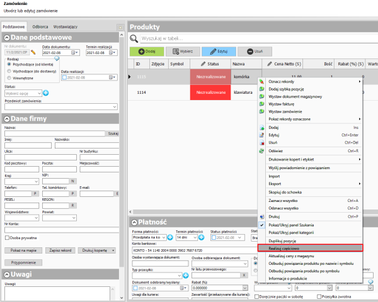The width and height of the screenshot is (378, 302).
Task: Click the plus icon next to Termin płatności
Action: click(202, 237)
